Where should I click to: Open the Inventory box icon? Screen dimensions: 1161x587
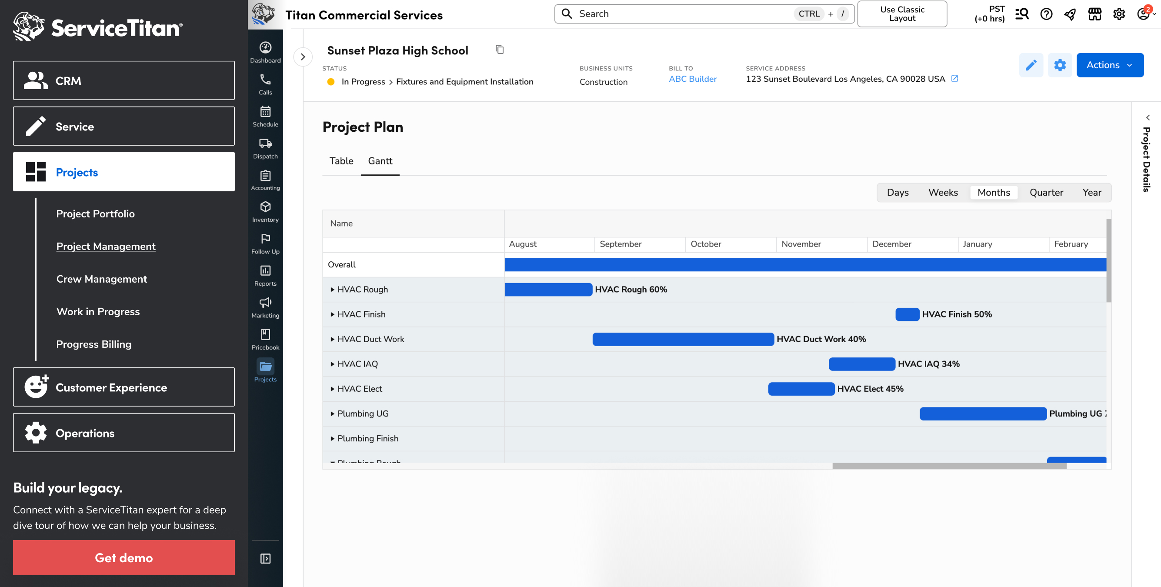265,212
